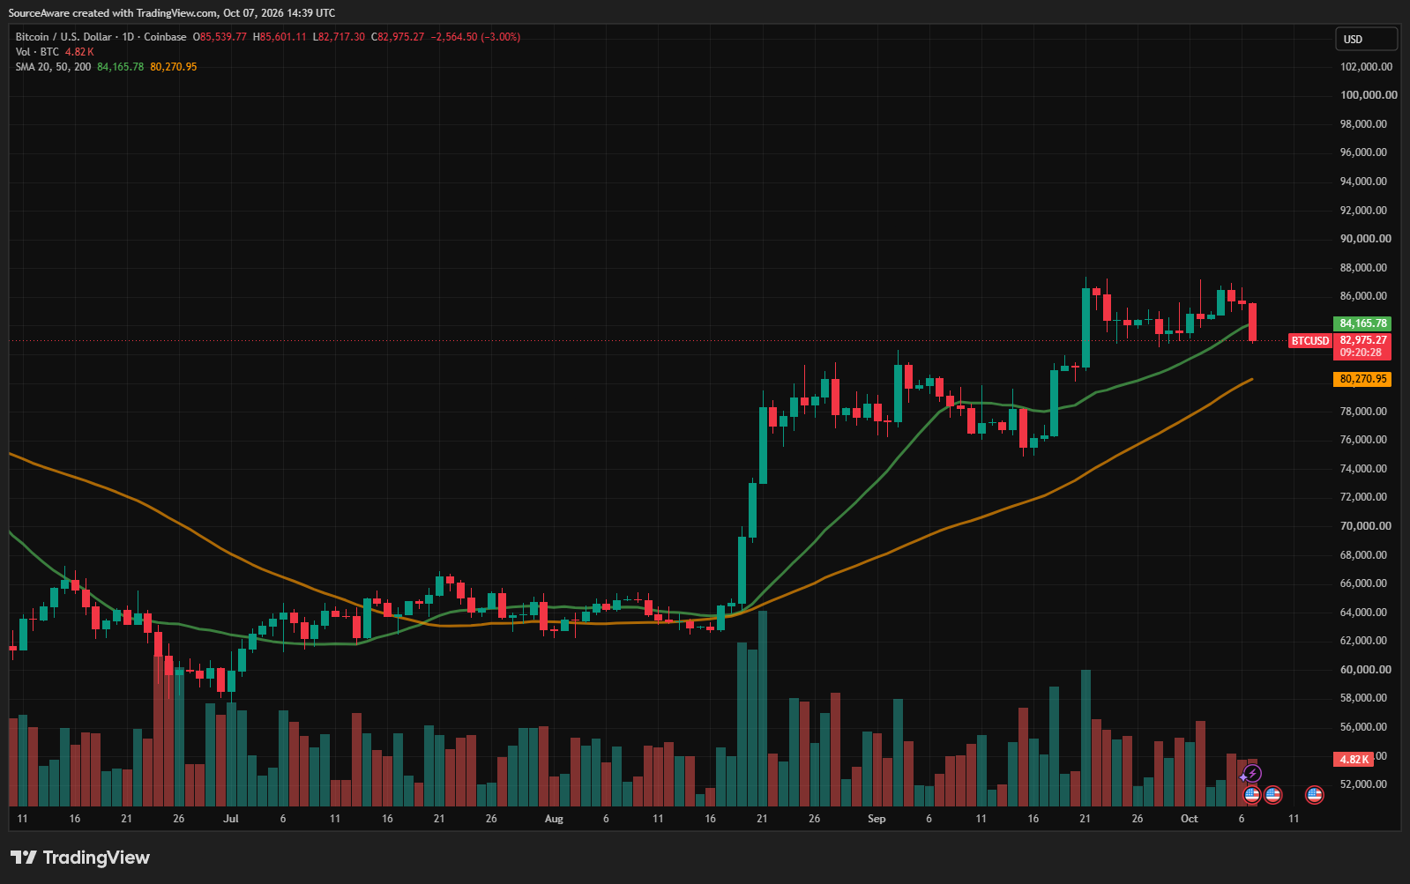
Task: Click the orange 80,270.95 label on the price axis
Action: click(x=1363, y=379)
